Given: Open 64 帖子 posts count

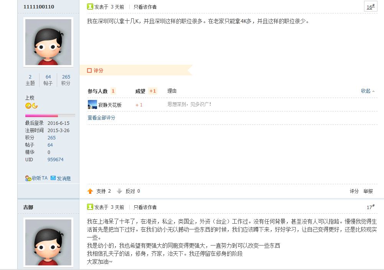Looking at the screenshot, I should (x=48, y=80).
